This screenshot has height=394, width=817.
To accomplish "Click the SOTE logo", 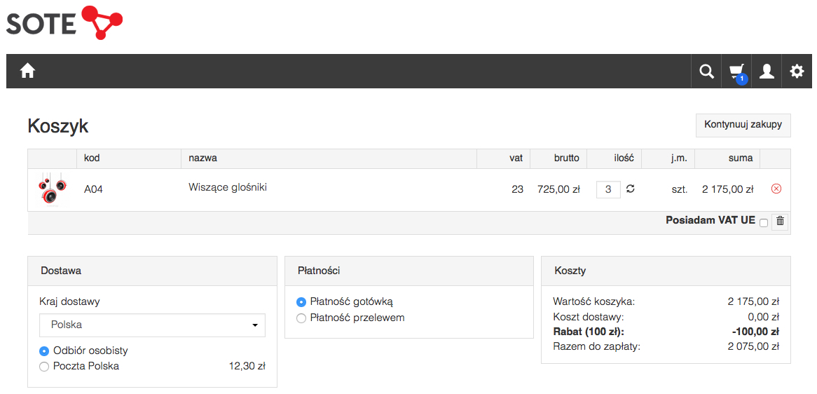I will pyautogui.click(x=64, y=22).
